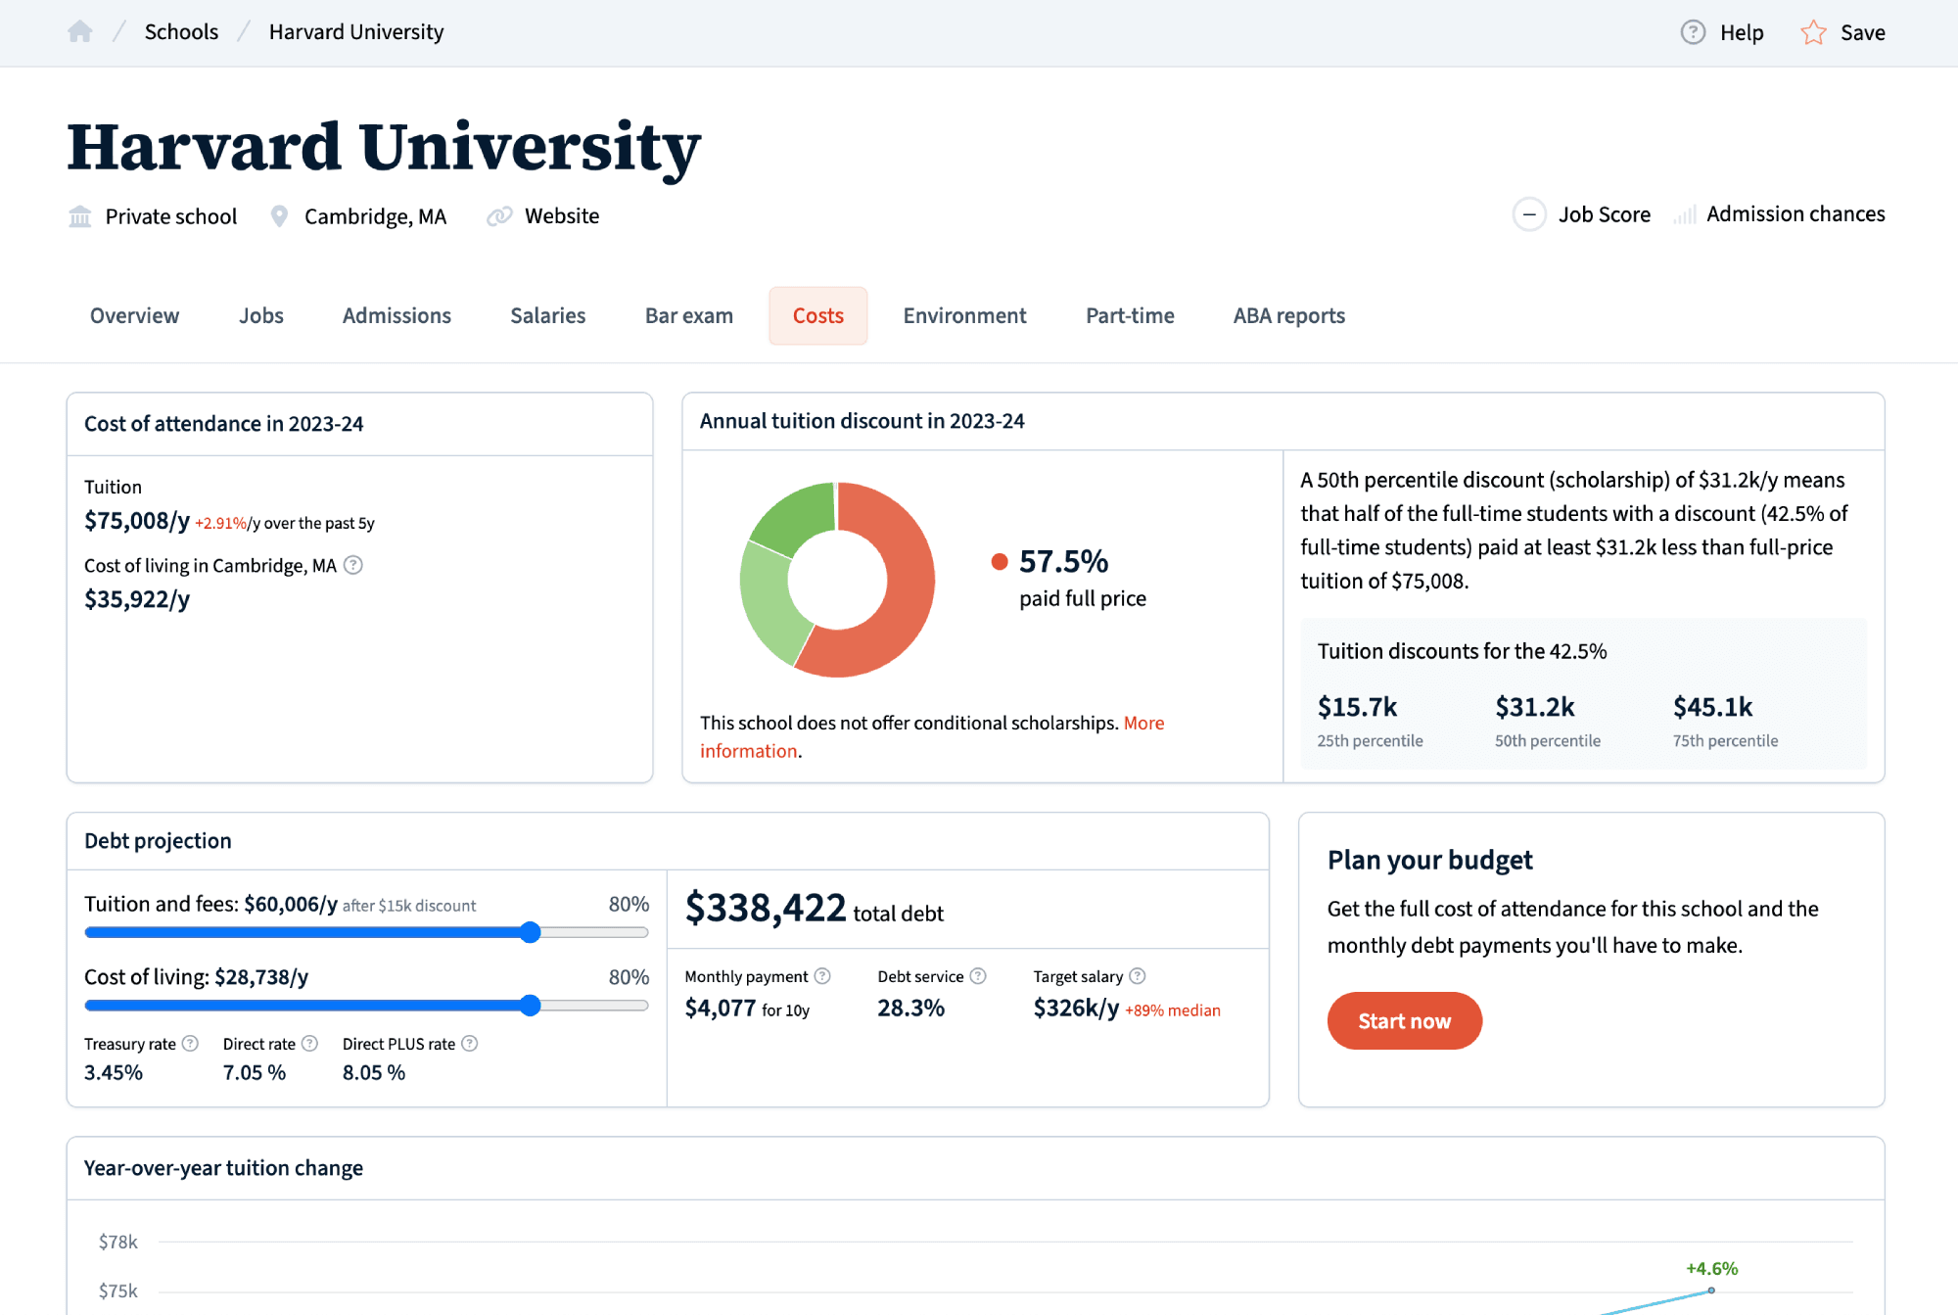Click the Save star icon
Image resolution: width=1958 pixels, height=1315 pixels.
tap(1813, 32)
